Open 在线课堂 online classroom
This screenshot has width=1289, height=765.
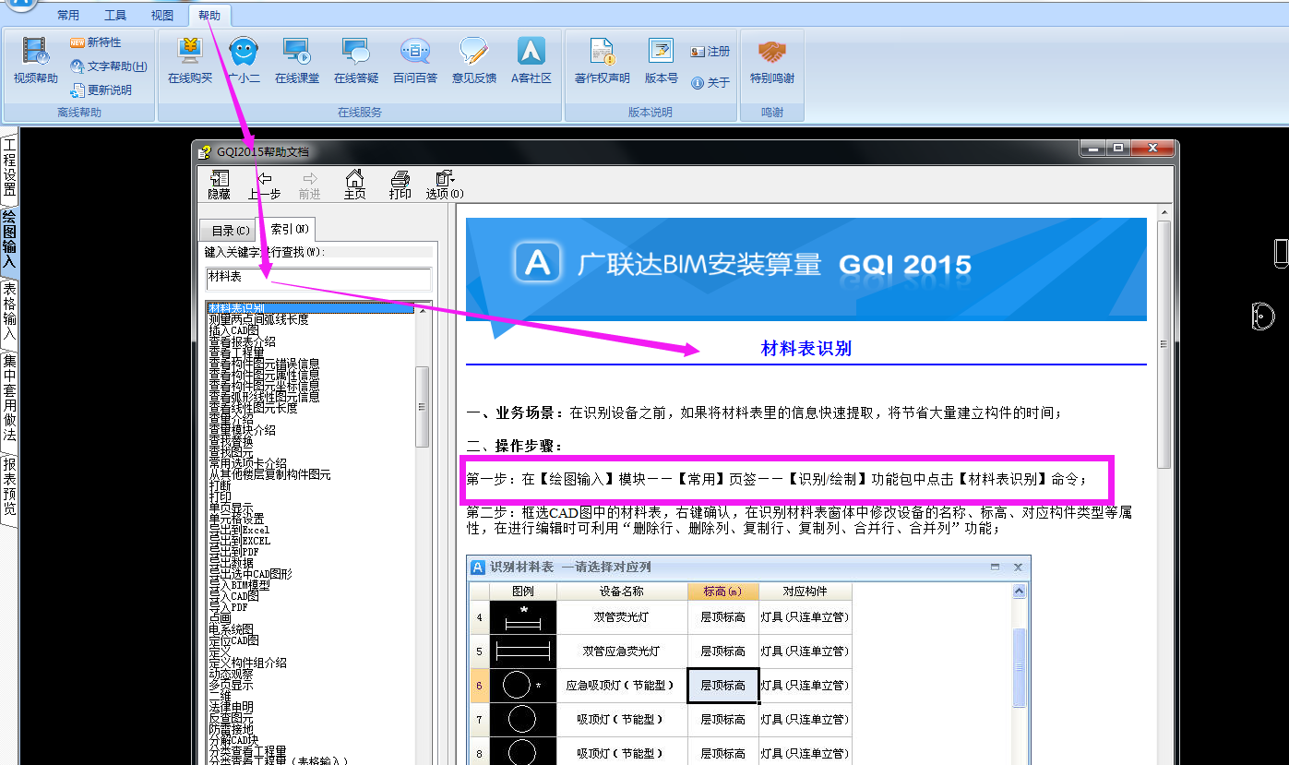pos(297,61)
